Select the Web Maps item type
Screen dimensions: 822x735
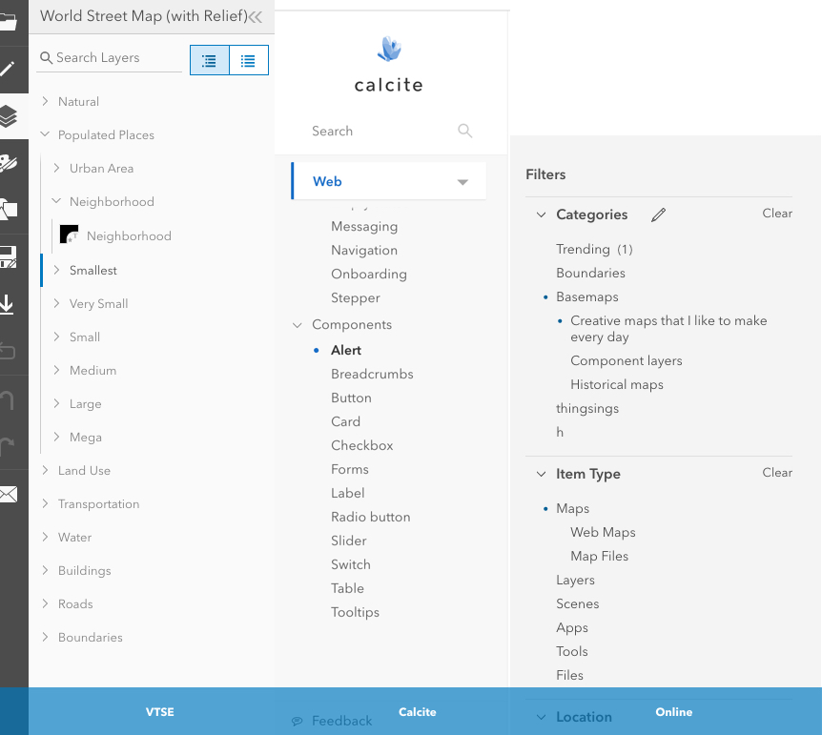coord(603,532)
